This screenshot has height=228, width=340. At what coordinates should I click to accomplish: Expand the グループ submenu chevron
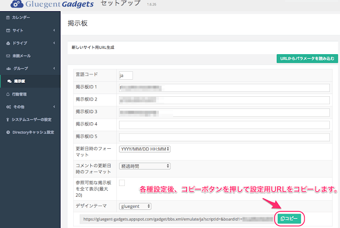click(x=54, y=69)
